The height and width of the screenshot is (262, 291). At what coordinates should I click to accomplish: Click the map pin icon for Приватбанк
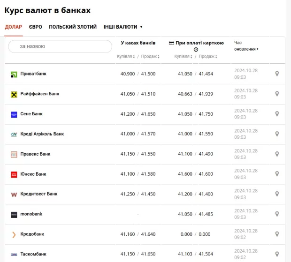(277, 74)
